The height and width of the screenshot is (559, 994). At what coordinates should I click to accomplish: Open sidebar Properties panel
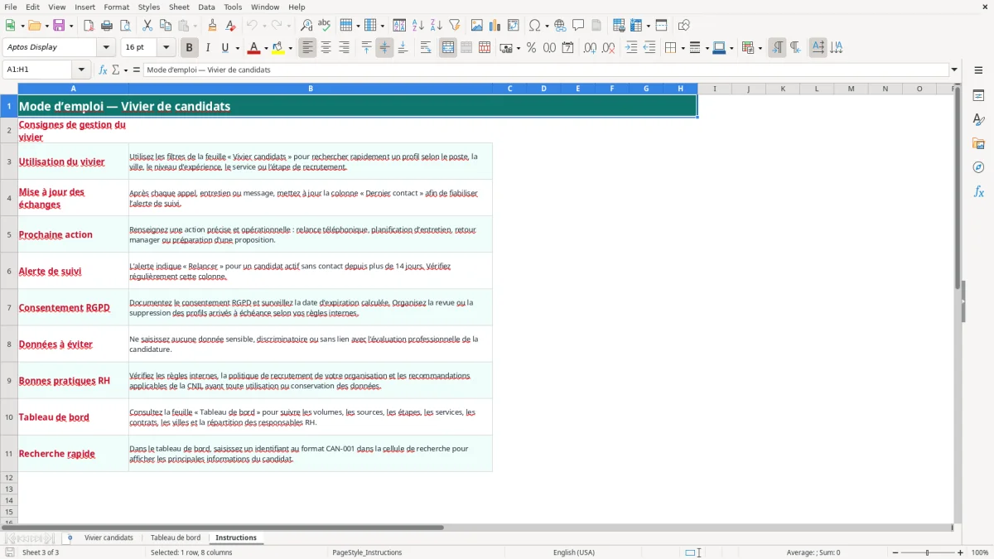tap(978, 95)
